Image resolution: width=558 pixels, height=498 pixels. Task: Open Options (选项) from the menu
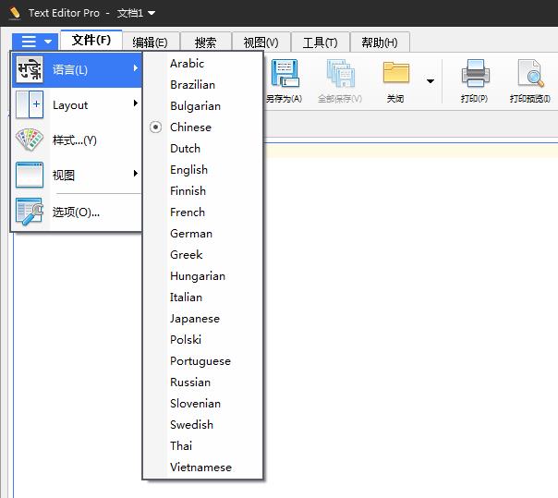[x=76, y=212]
